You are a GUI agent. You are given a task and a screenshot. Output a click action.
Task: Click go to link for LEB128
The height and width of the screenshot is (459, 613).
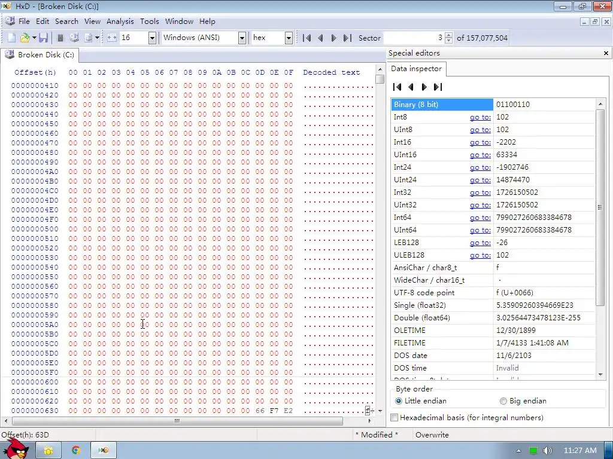(x=480, y=243)
